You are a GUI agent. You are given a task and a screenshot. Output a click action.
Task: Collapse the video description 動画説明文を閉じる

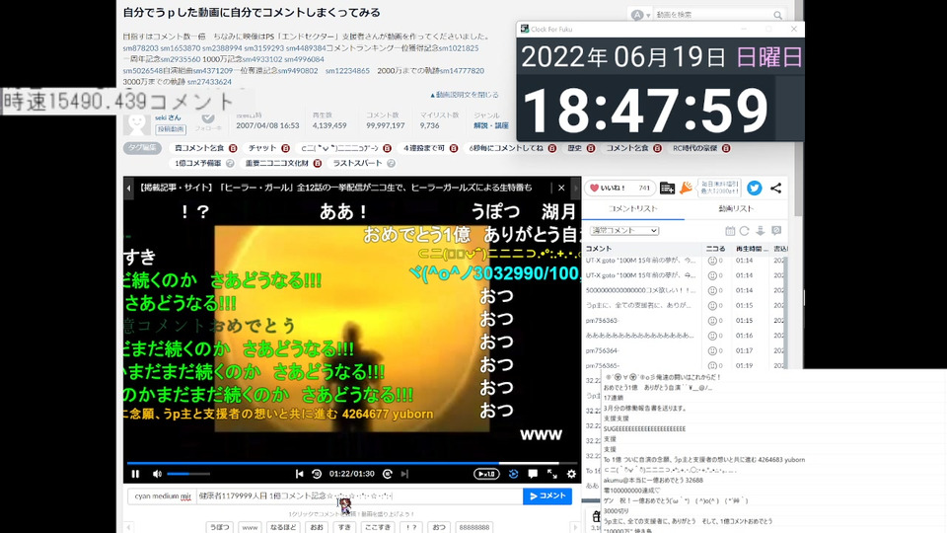[465, 95]
